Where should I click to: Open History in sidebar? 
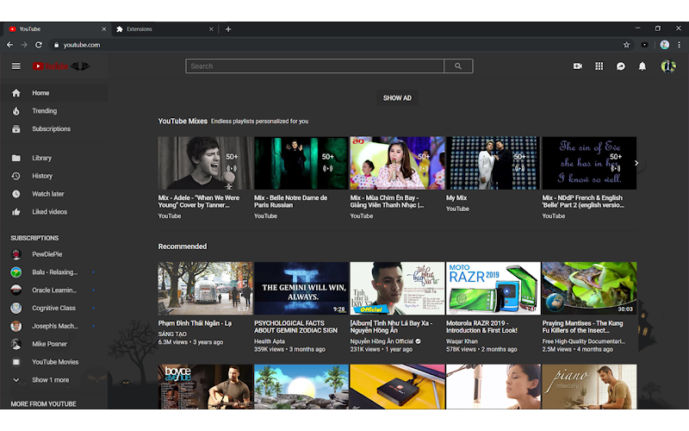(53, 176)
